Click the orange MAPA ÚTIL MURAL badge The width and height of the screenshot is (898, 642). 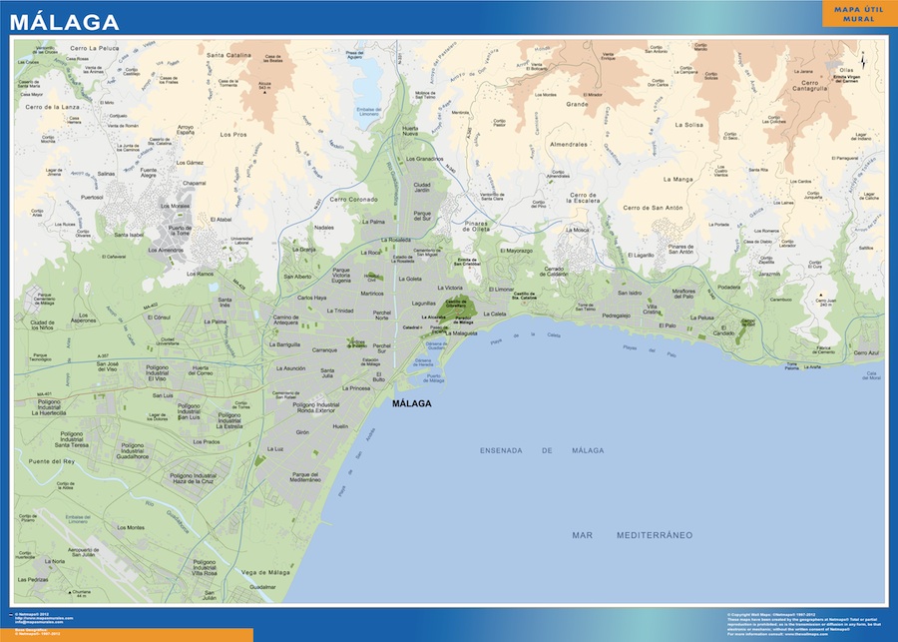859,14
